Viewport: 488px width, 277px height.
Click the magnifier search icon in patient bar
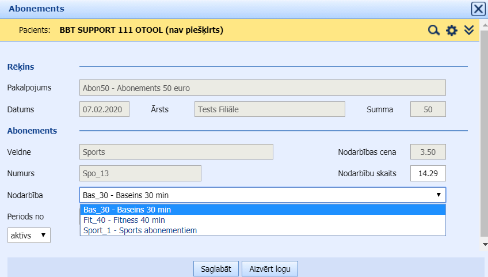tap(433, 31)
